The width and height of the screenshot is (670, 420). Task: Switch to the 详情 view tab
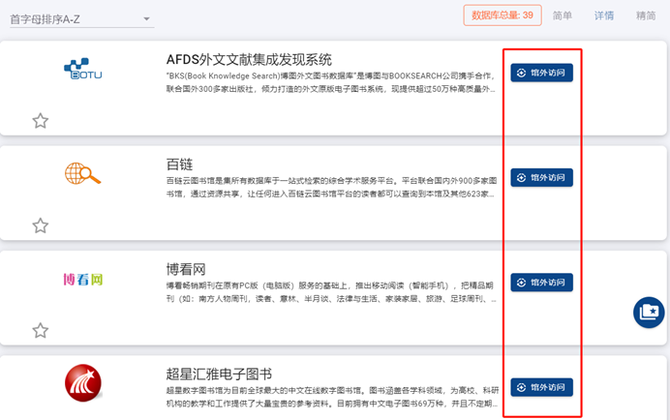[x=604, y=15]
